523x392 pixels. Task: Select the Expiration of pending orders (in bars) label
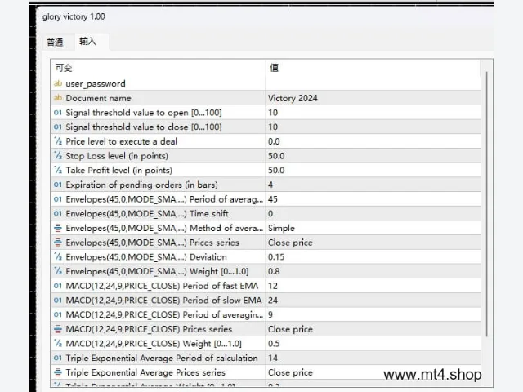click(x=141, y=185)
